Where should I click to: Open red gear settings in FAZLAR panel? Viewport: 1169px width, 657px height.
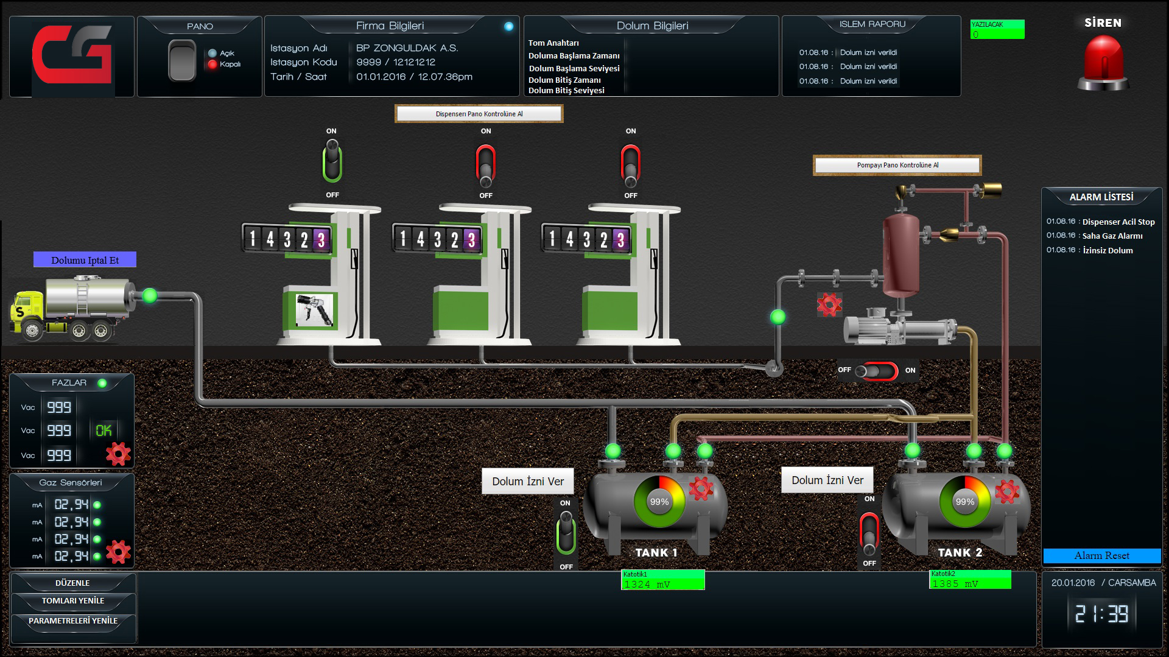point(118,454)
